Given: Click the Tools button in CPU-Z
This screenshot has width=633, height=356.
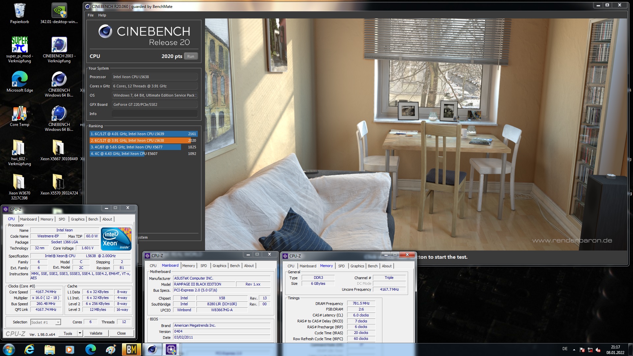Looking at the screenshot, I should click(x=68, y=333).
